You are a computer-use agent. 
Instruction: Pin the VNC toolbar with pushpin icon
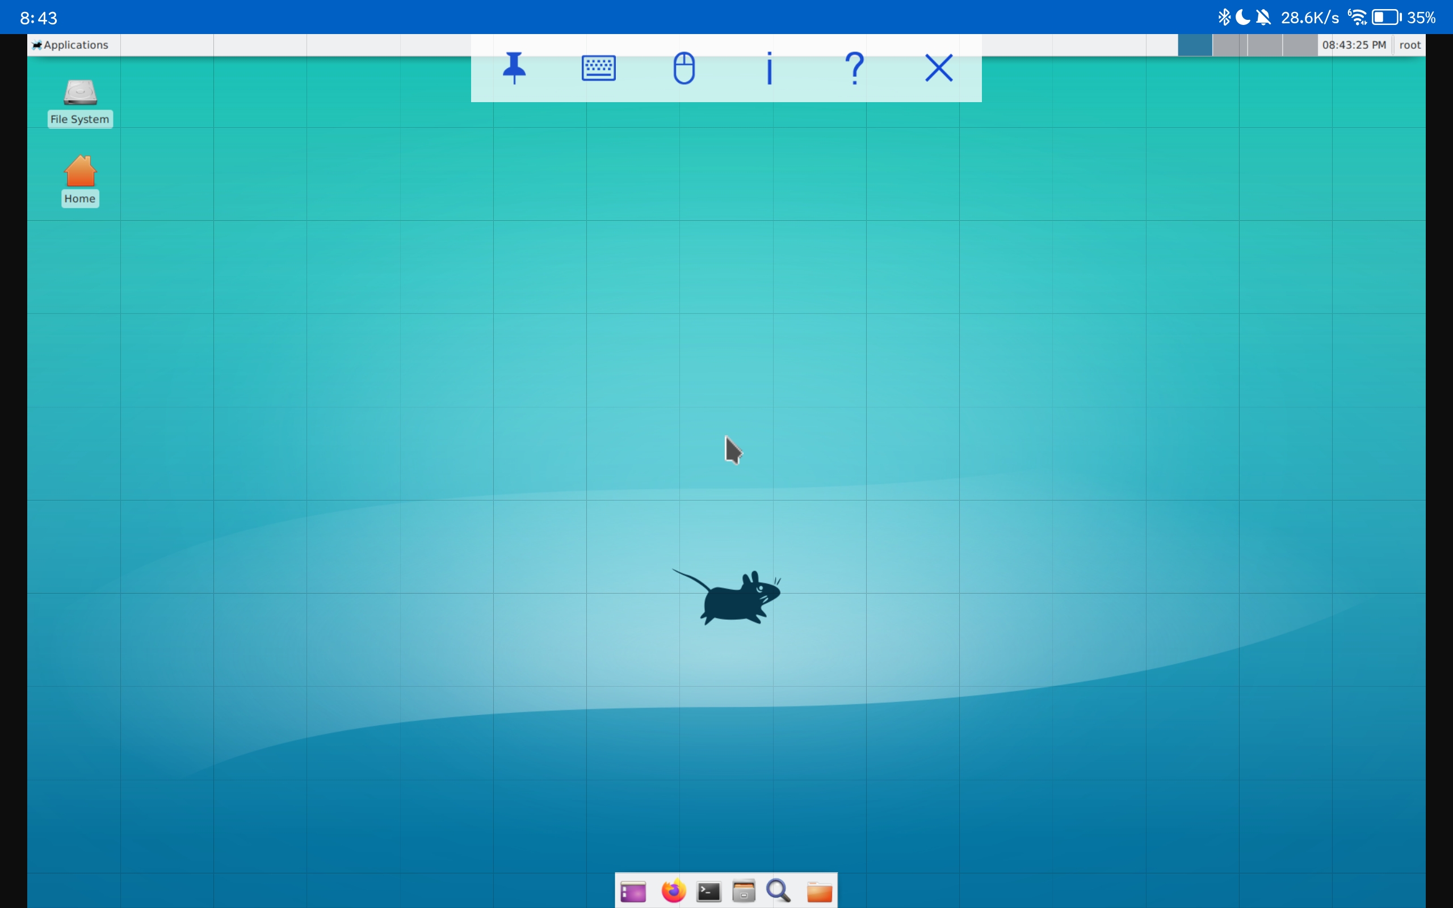(514, 68)
